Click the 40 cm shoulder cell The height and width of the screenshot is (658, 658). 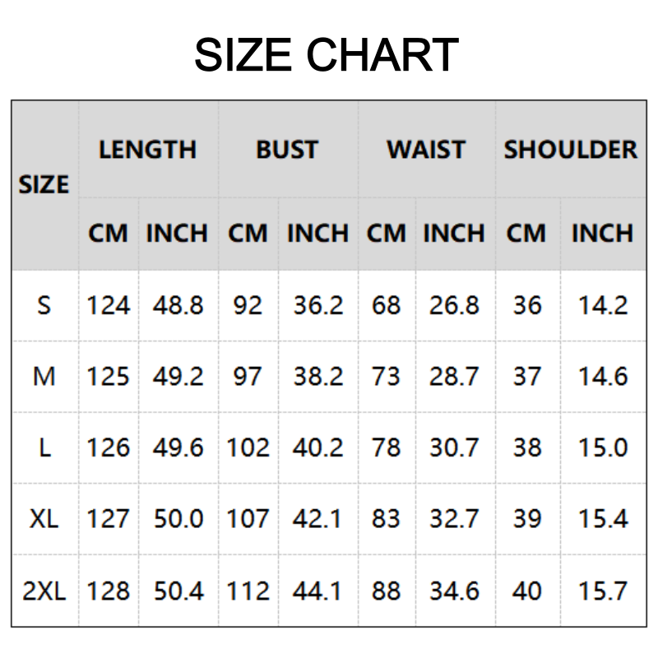pos(527,591)
